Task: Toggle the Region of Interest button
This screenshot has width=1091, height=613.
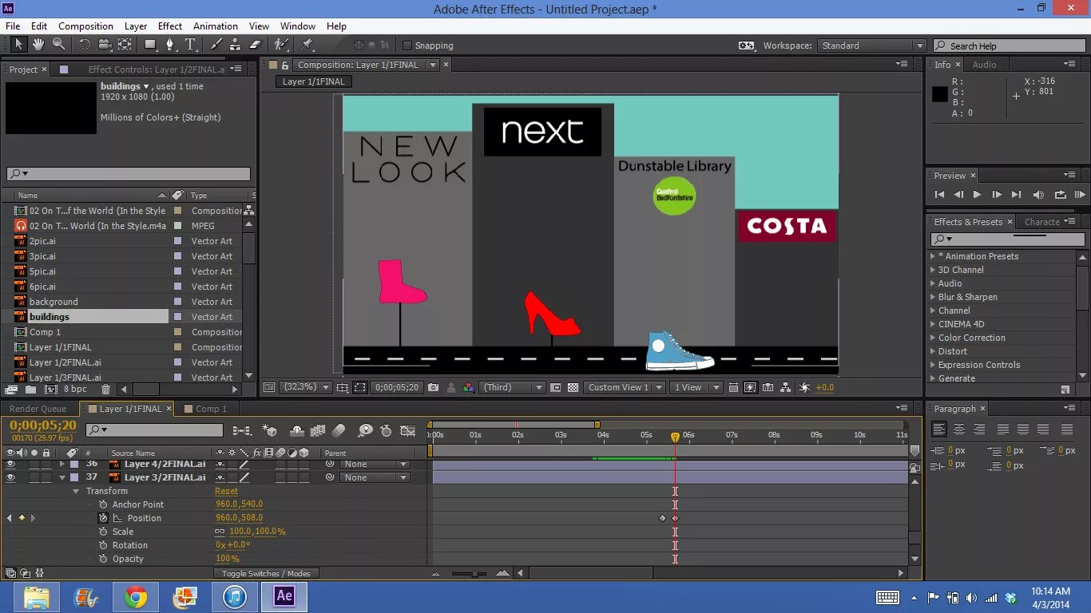Action: point(360,387)
